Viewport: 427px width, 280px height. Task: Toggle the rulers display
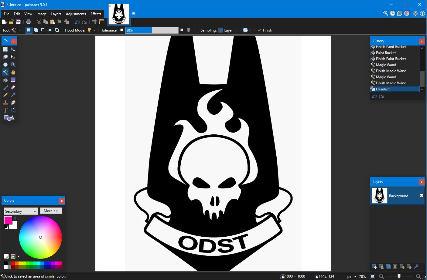pyautogui.click(x=101, y=22)
